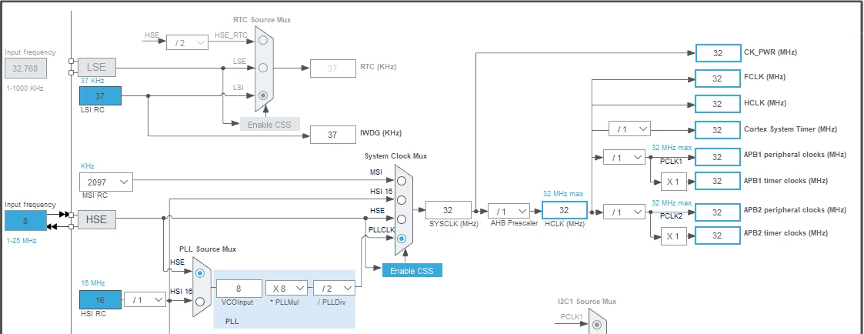The width and height of the screenshot is (864, 334).
Task: Click the SYSCLK (MHz) value field
Action: click(x=448, y=210)
